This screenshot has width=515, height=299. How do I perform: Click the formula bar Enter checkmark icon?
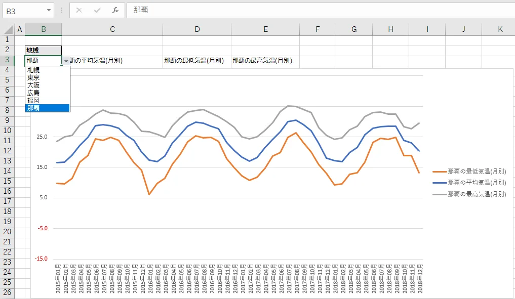click(x=97, y=10)
